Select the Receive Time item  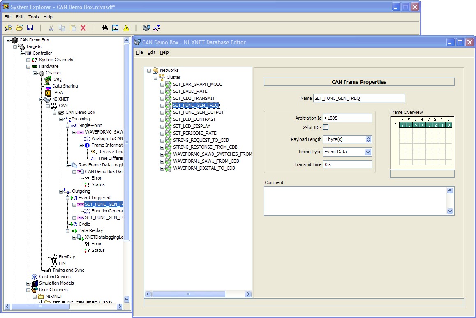(x=111, y=152)
